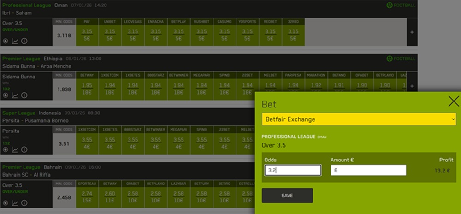This screenshot has width=461, height=214.
Task: Select MARATHON odds 1.92
Action: [316, 85]
